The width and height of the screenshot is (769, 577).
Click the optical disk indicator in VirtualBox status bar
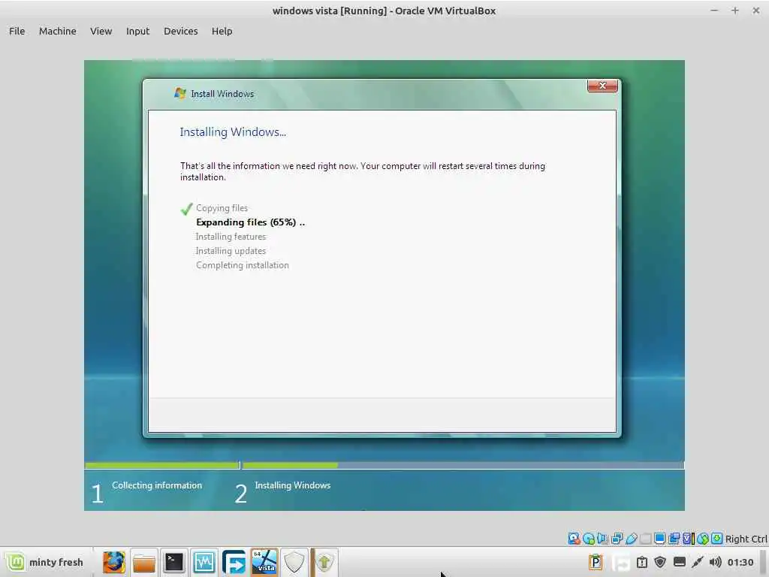[589, 539]
